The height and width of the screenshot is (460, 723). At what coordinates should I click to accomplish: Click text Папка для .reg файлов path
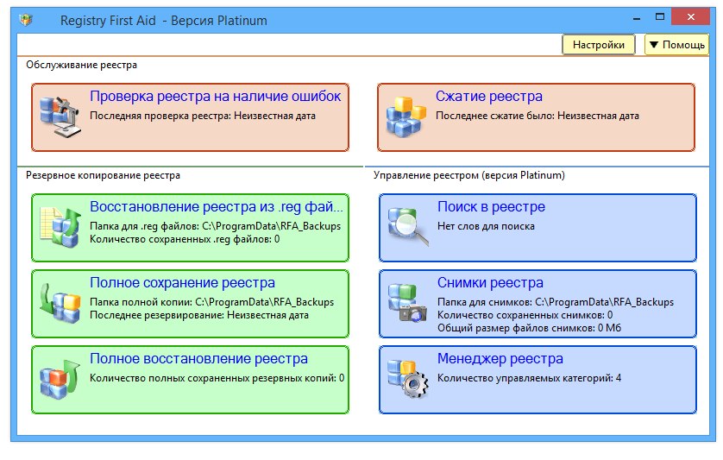(215, 226)
